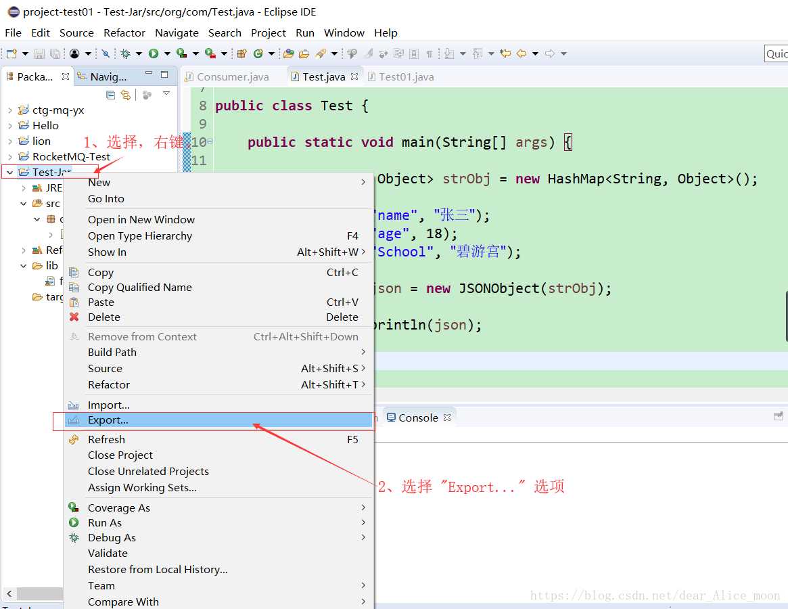The image size is (788, 609).
Task: Click the left arrow of horizontal scrollbar
Action: coord(9,593)
